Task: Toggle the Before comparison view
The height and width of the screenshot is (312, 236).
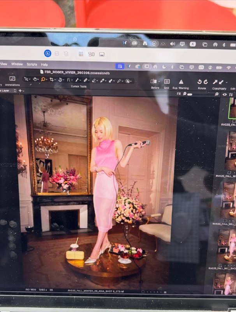Action: 153,81
